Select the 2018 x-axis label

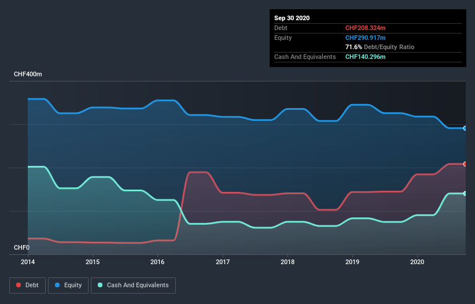pyautogui.click(x=288, y=262)
